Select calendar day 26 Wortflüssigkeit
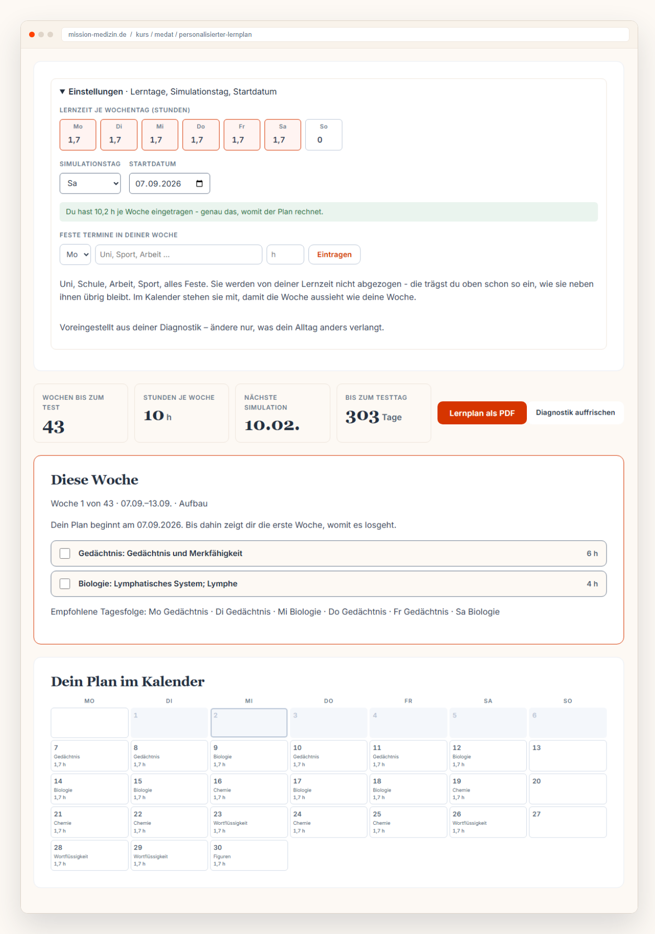The image size is (655, 934). tap(488, 822)
